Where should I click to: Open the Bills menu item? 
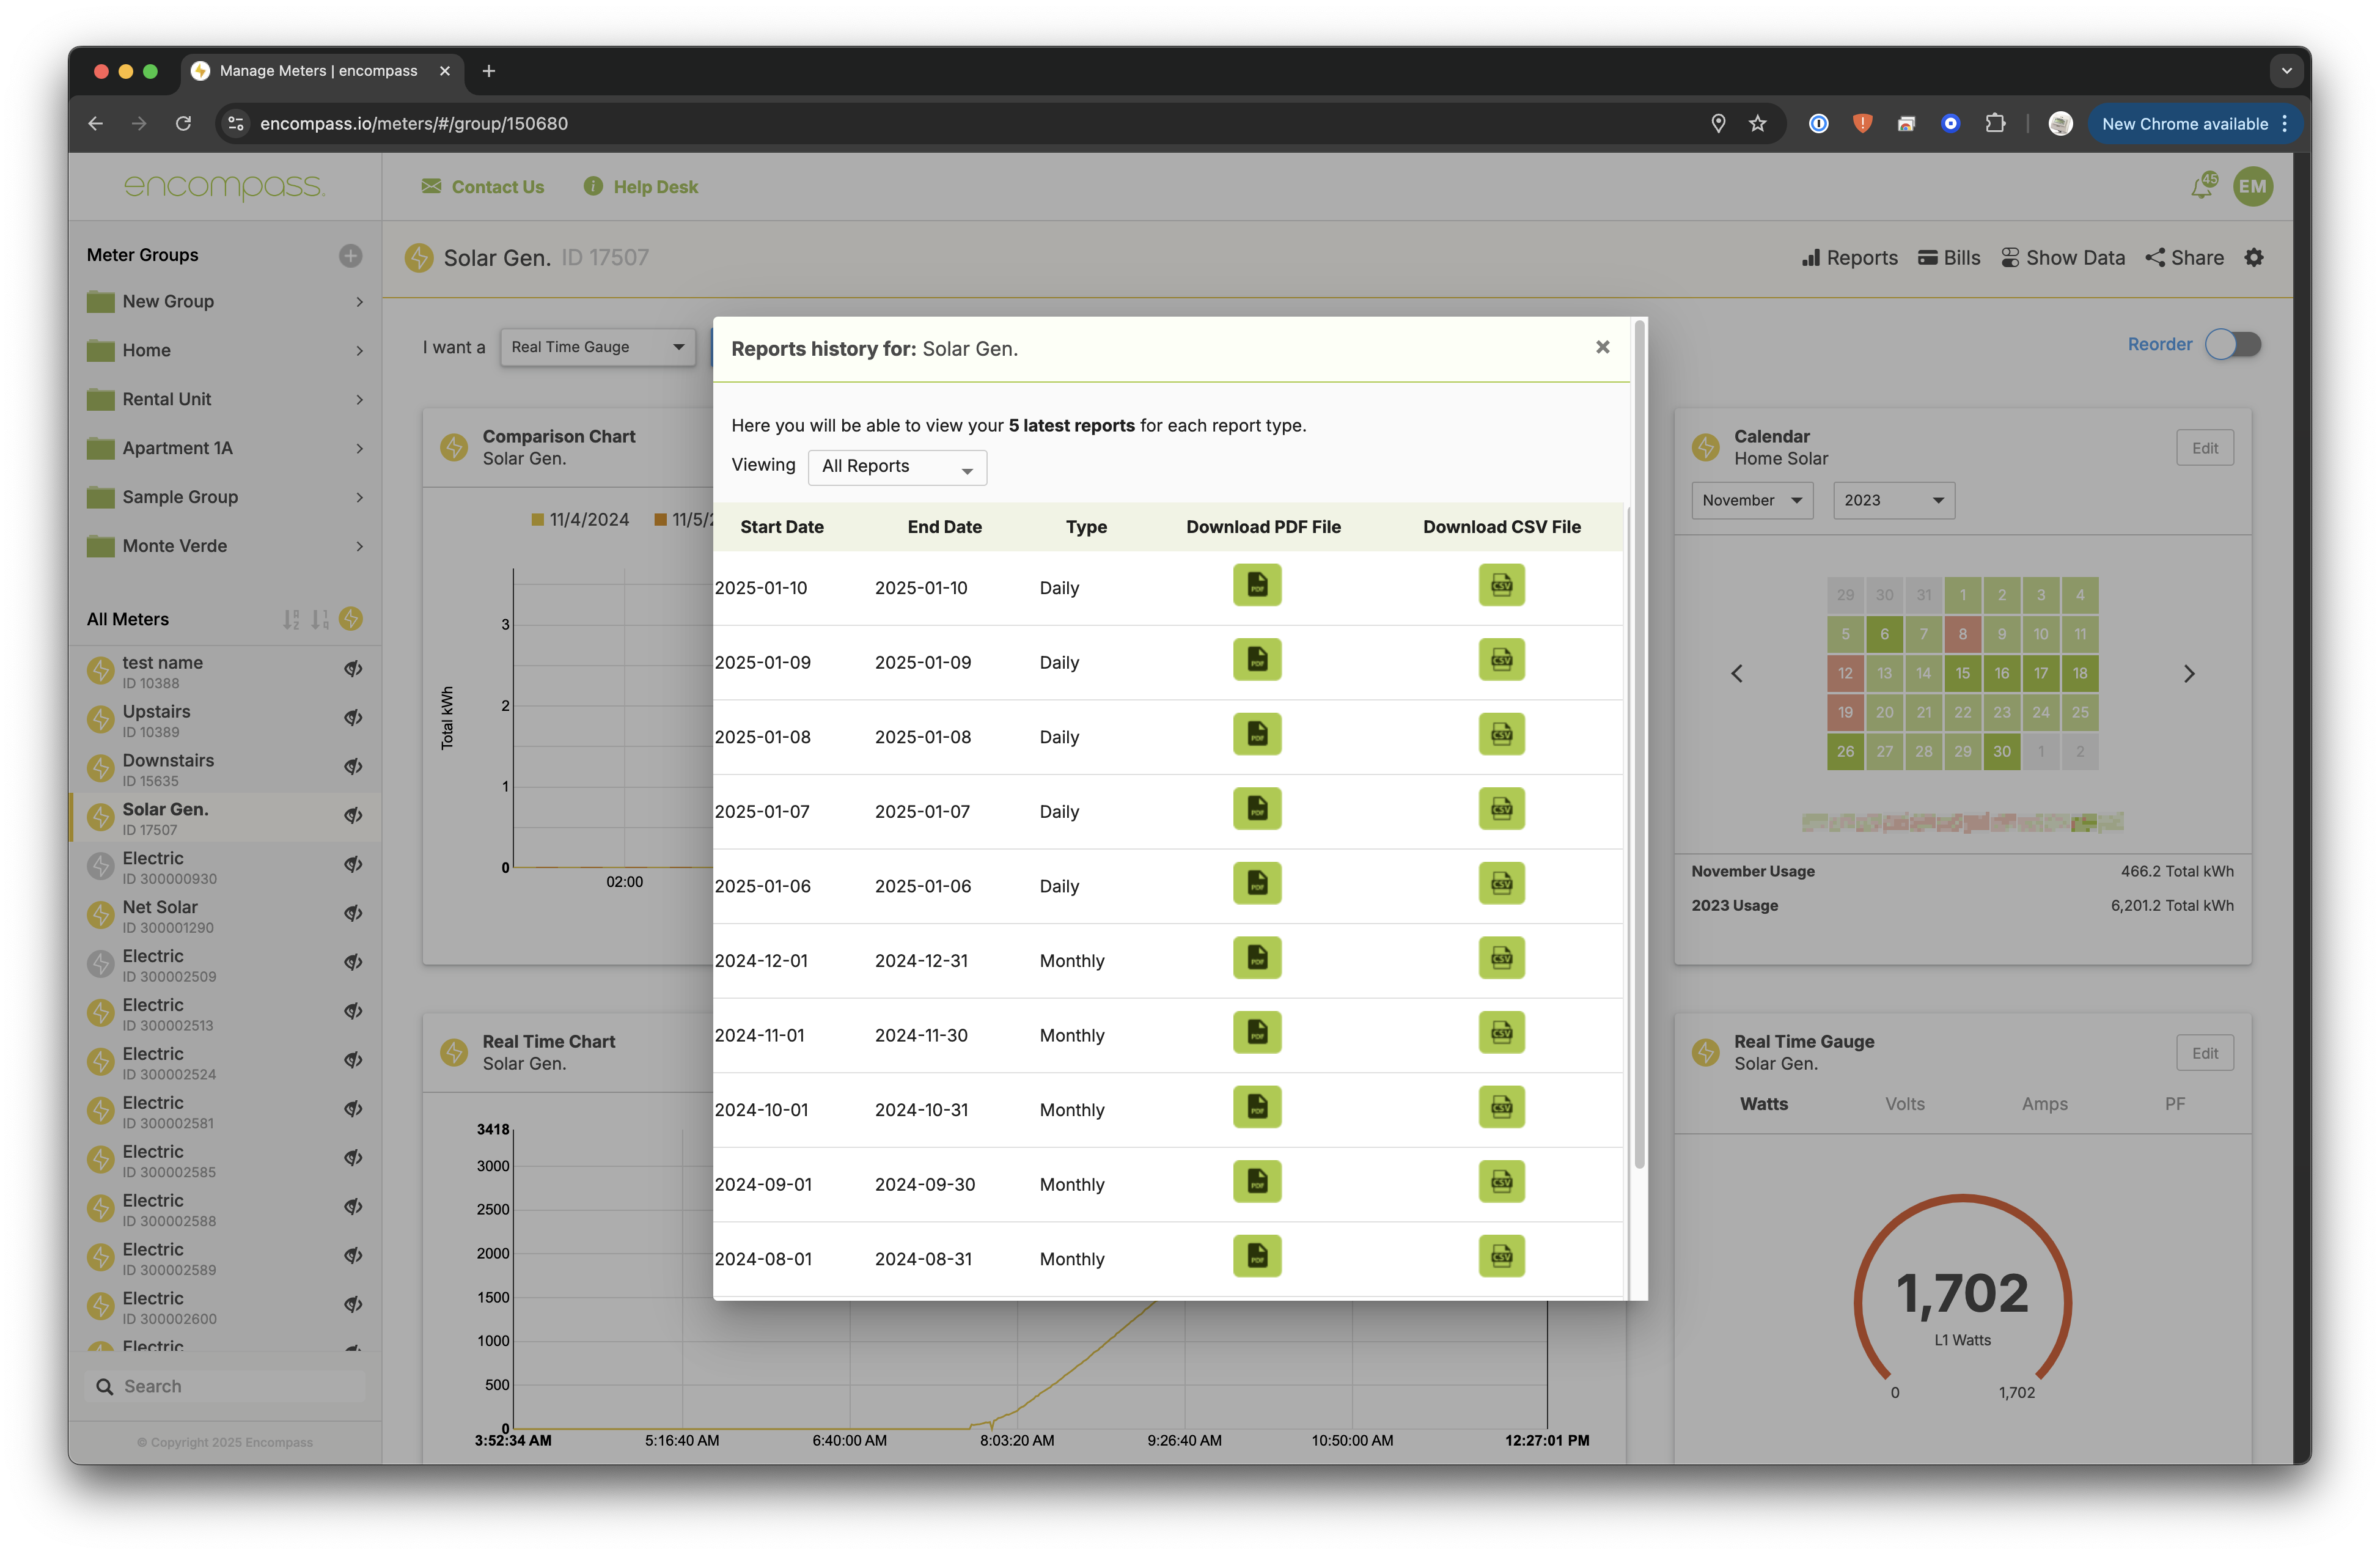click(x=1949, y=258)
